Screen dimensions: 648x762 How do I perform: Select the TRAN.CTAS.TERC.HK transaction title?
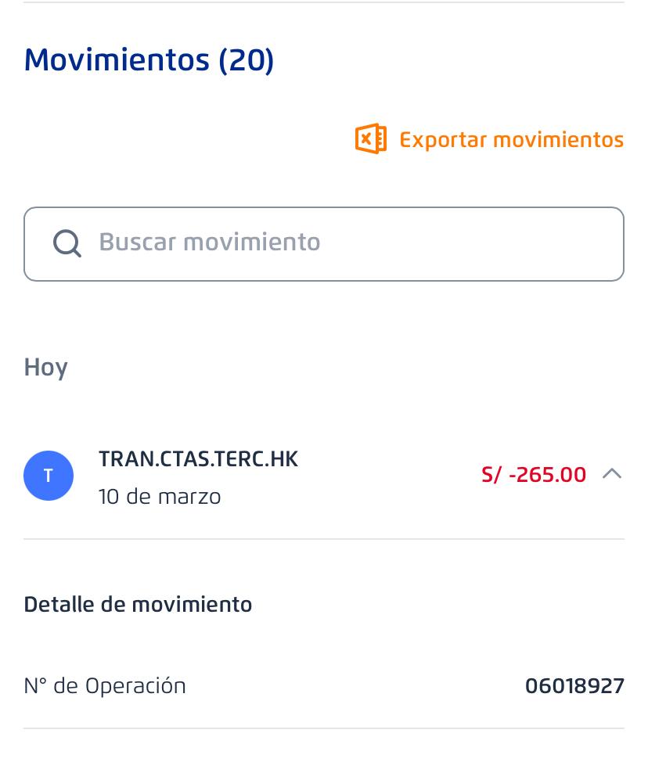point(198,459)
